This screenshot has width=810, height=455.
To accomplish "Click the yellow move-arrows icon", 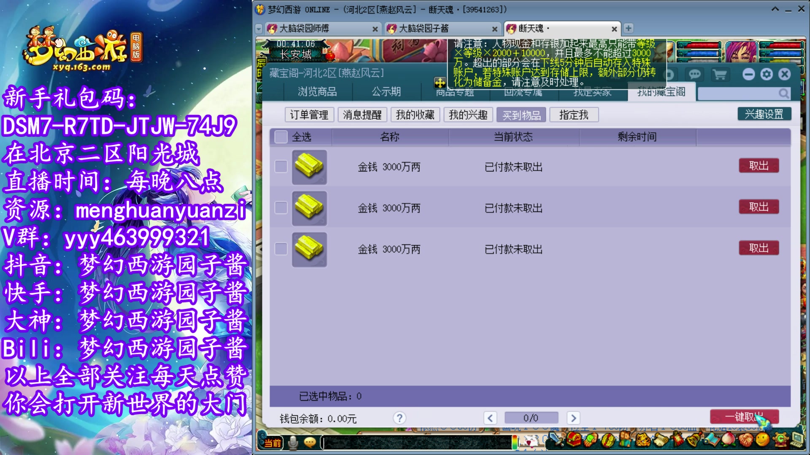I will pos(440,83).
